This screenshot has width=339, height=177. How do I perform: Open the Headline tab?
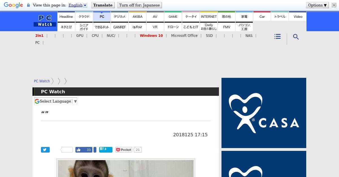coord(66,16)
